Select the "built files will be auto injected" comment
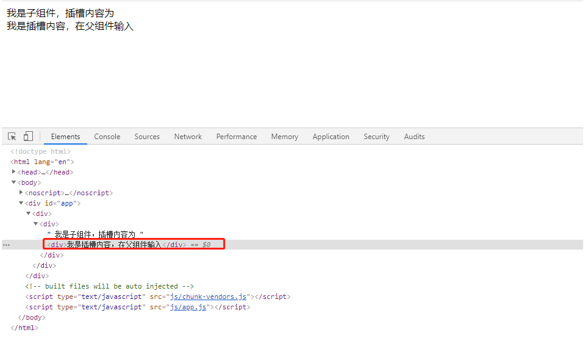 [109, 286]
